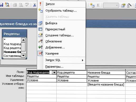Click the Save floppy disk toolbar icon
The width and height of the screenshot is (136, 102).
point(1,5)
